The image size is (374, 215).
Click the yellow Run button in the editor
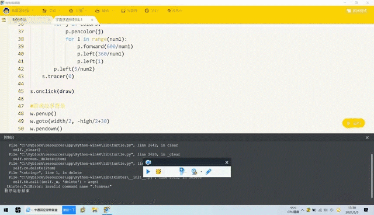pos(354,123)
